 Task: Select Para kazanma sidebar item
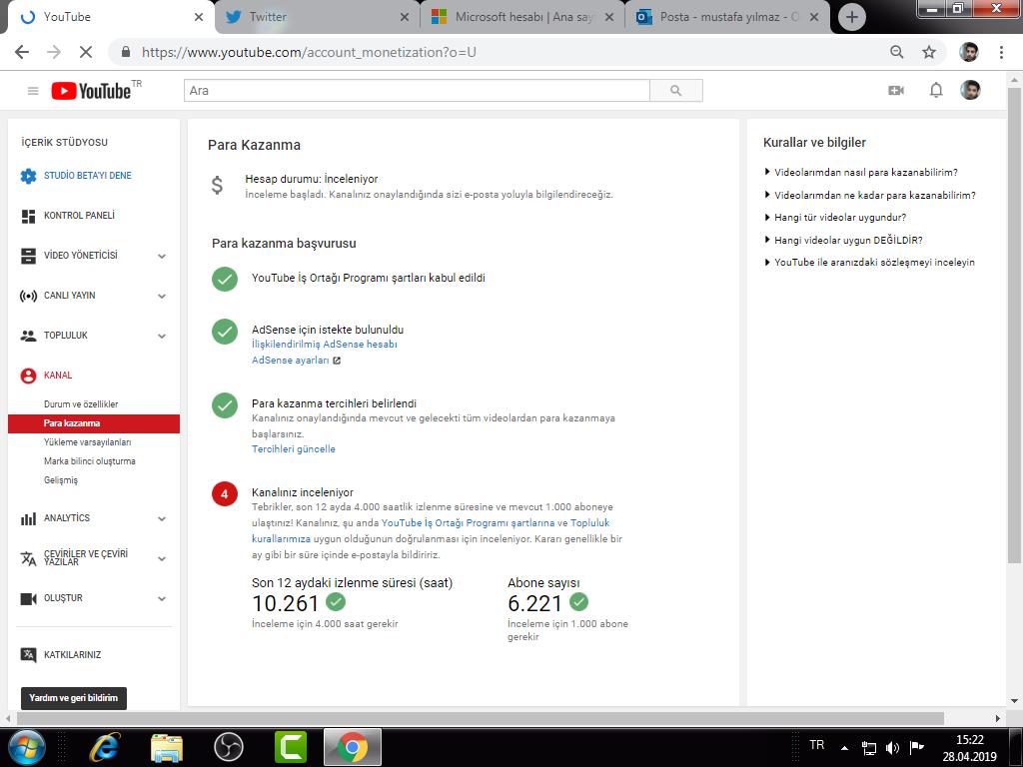[x=94, y=423]
